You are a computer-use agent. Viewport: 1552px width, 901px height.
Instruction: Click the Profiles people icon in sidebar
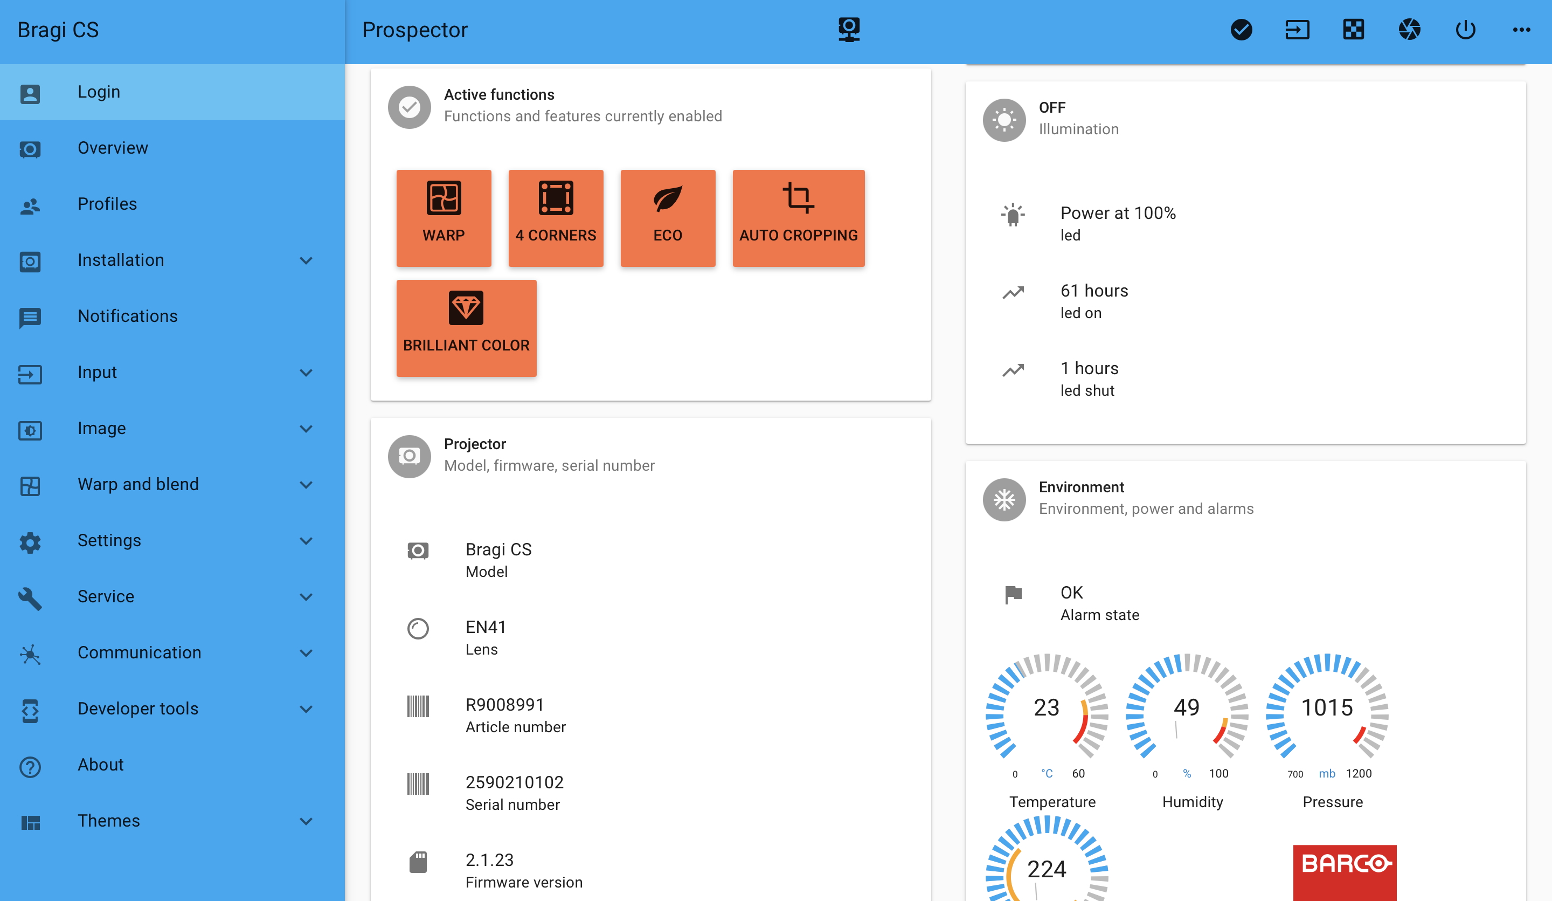coord(30,205)
